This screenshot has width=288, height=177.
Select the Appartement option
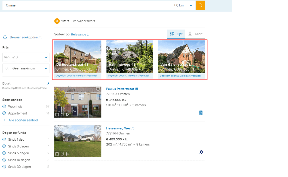click(x=4, y=113)
